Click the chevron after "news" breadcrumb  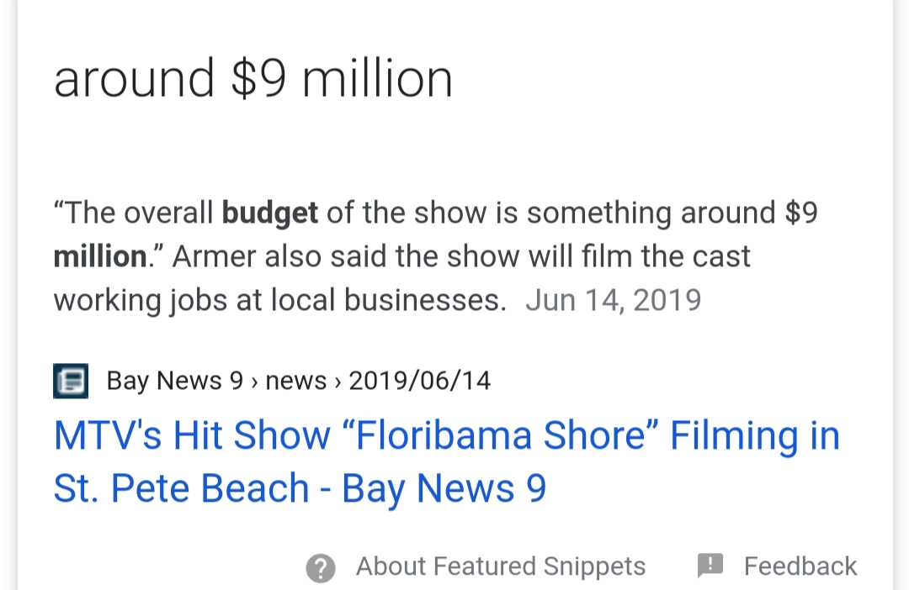coord(338,382)
